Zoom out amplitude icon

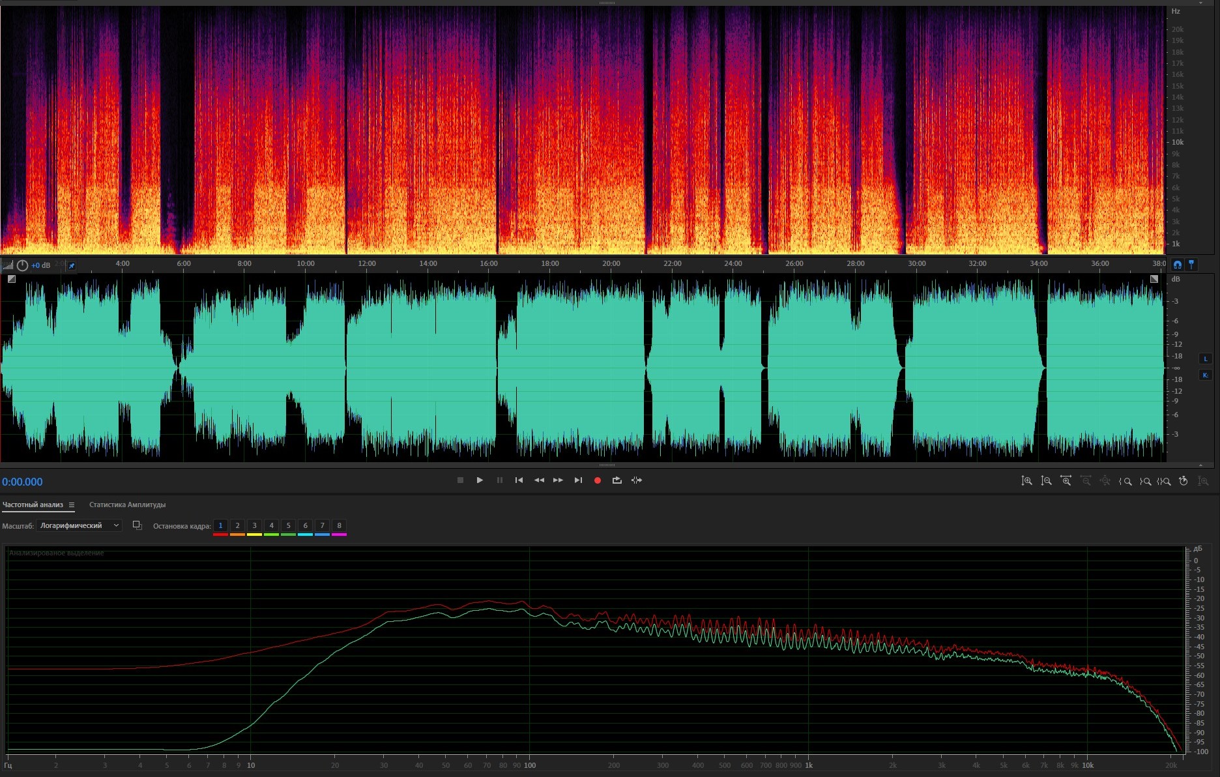1046,481
